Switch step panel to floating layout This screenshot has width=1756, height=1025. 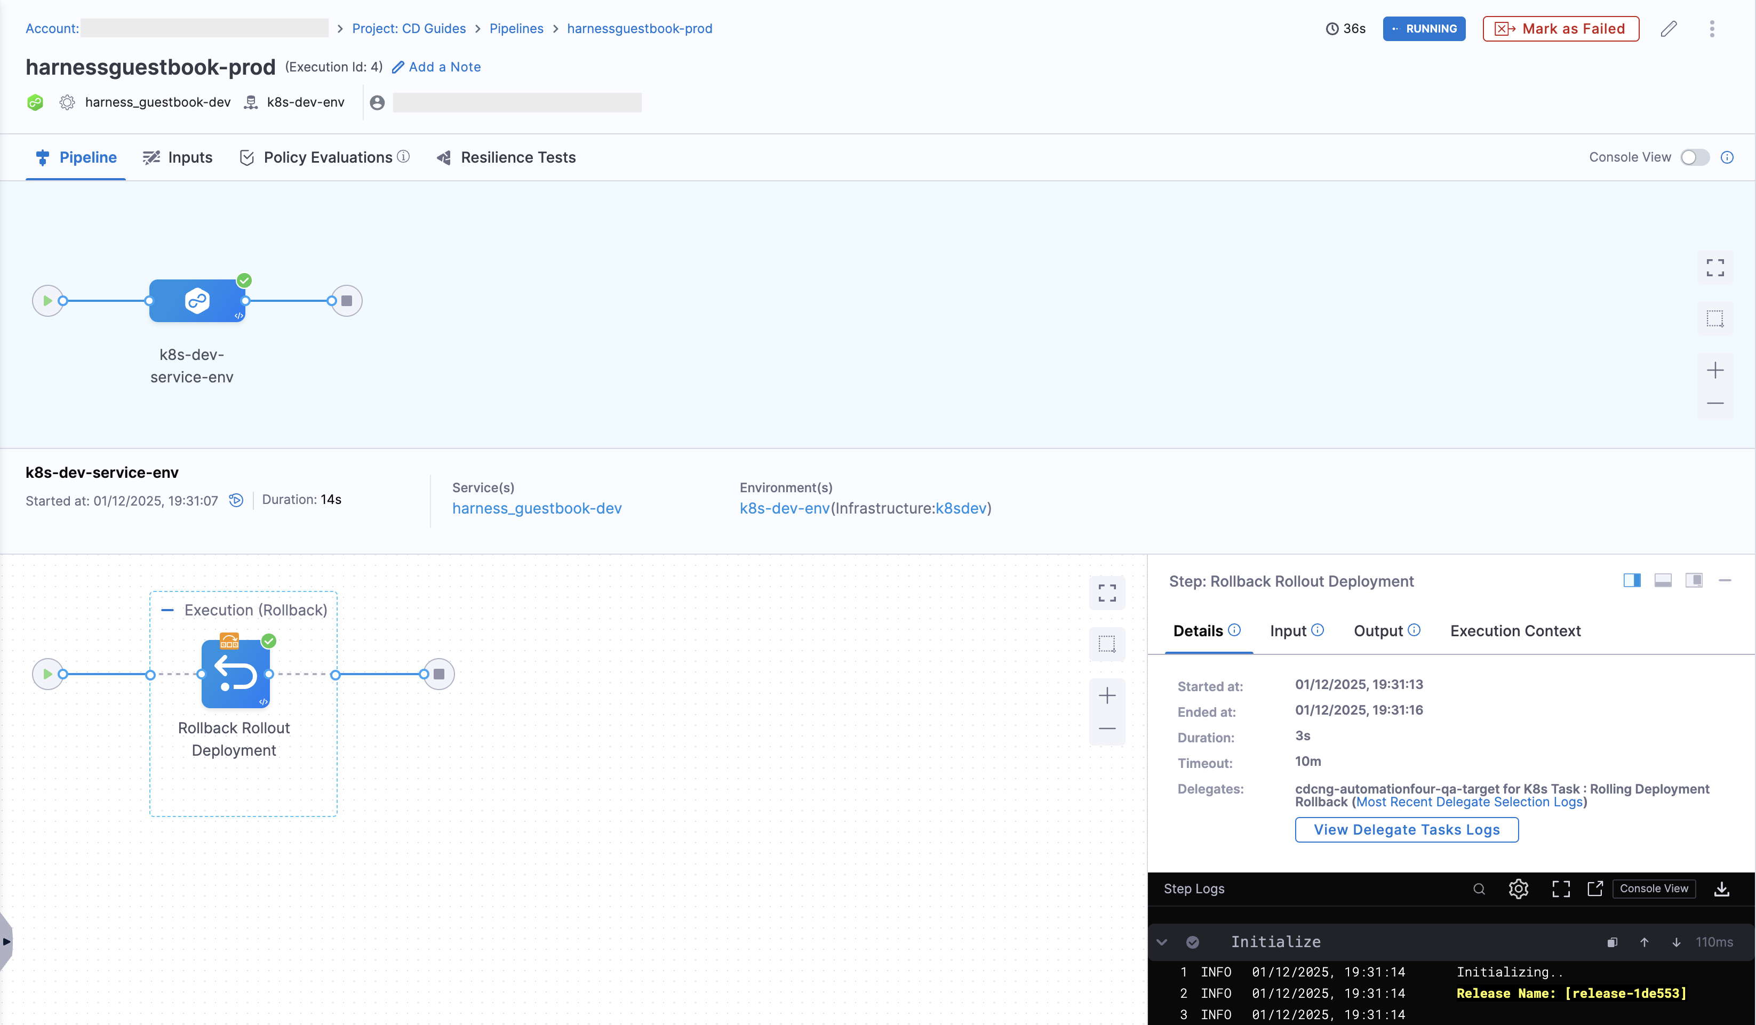click(1694, 580)
